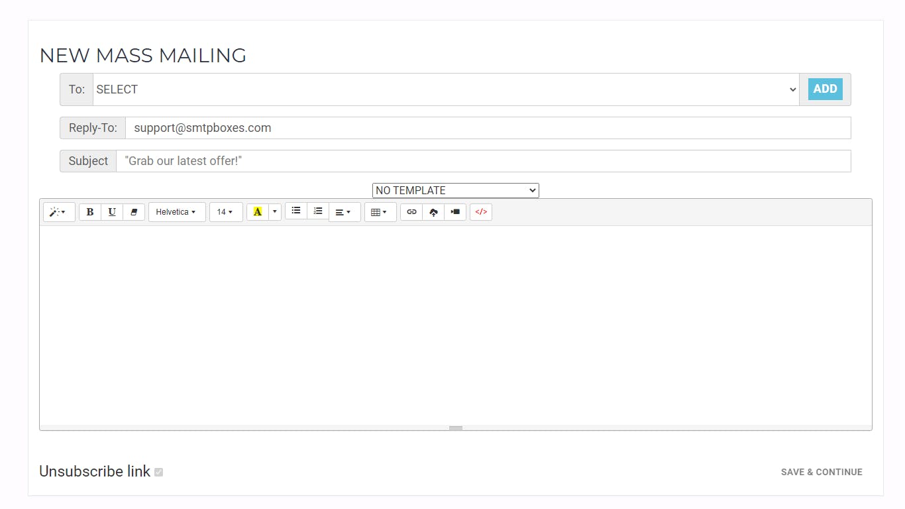Open the magic wand style menu
This screenshot has height=509, width=905.
click(x=59, y=212)
